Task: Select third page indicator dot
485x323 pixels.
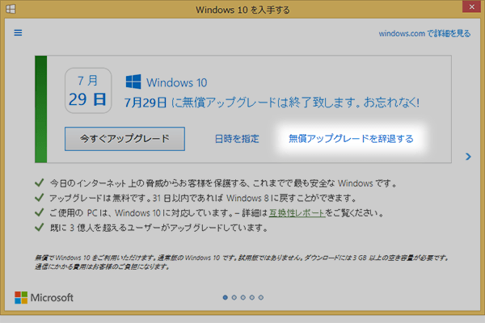Action: tap(243, 297)
